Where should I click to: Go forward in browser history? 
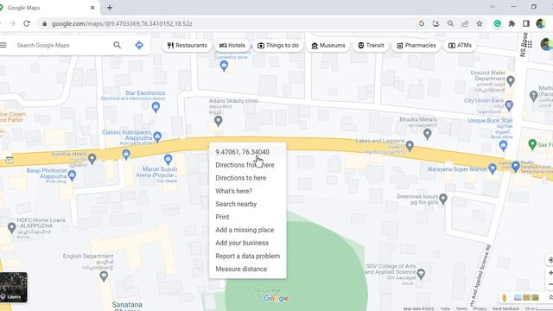coord(12,23)
